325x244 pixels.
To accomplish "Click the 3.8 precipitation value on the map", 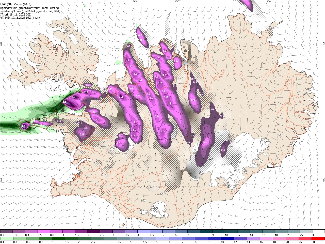I will click(64, 102).
